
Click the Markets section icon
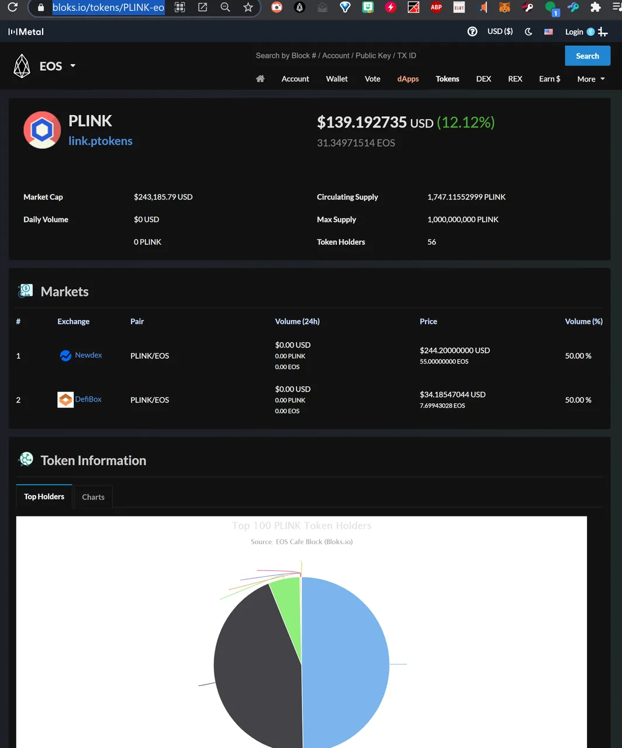[25, 290]
